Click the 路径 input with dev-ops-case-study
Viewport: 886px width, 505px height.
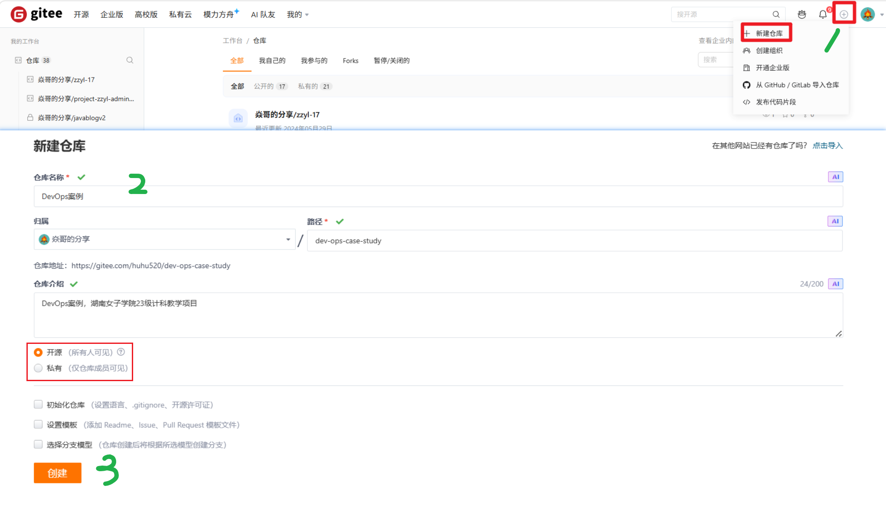click(575, 240)
